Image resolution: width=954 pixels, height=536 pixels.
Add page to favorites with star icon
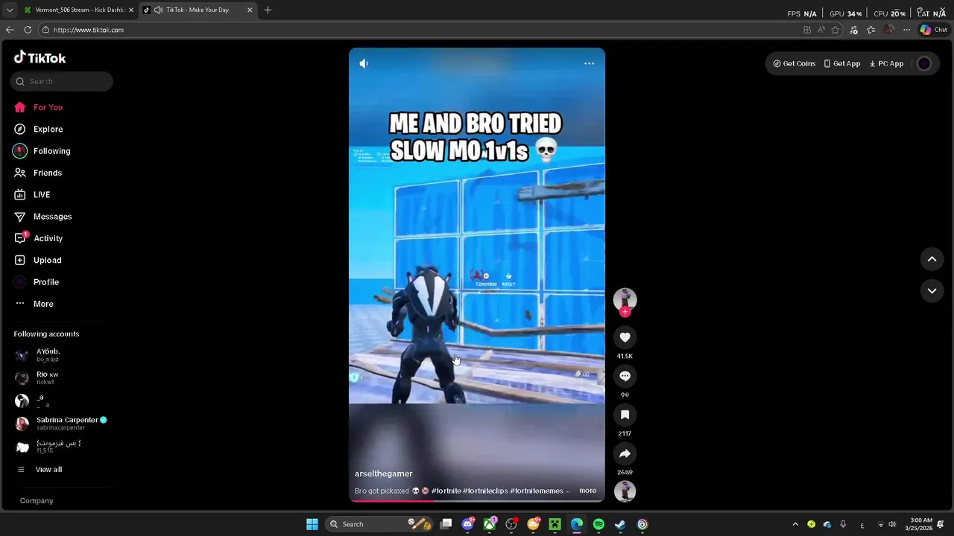click(835, 30)
